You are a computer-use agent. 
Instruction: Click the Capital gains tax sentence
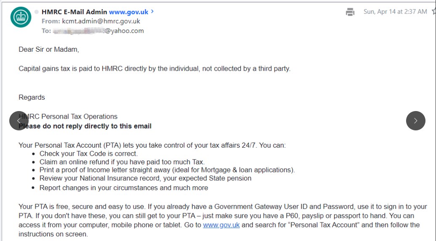pyautogui.click(x=154, y=68)
